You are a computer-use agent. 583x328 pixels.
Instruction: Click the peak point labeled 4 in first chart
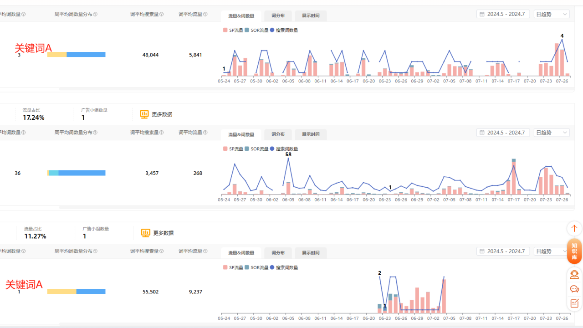coord(562,40)
